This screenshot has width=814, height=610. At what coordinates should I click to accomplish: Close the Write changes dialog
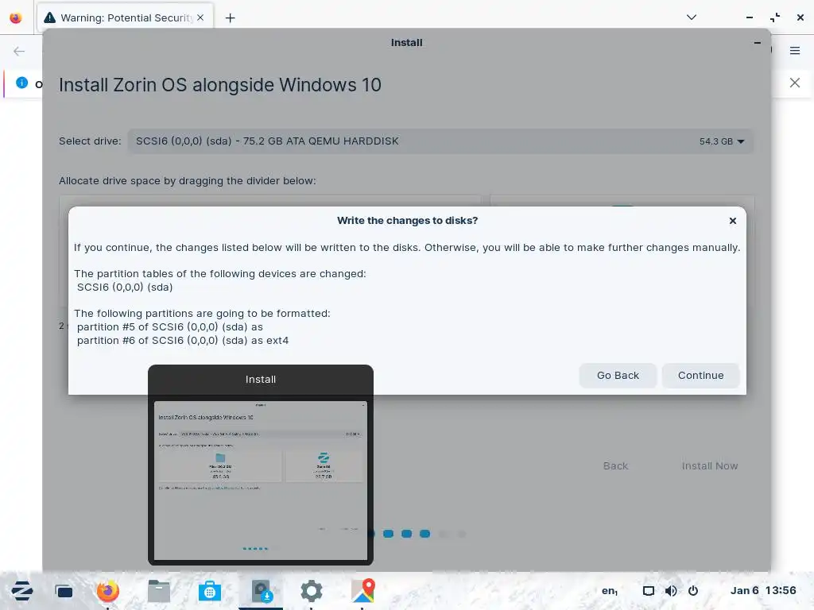[x=732, y=221]
